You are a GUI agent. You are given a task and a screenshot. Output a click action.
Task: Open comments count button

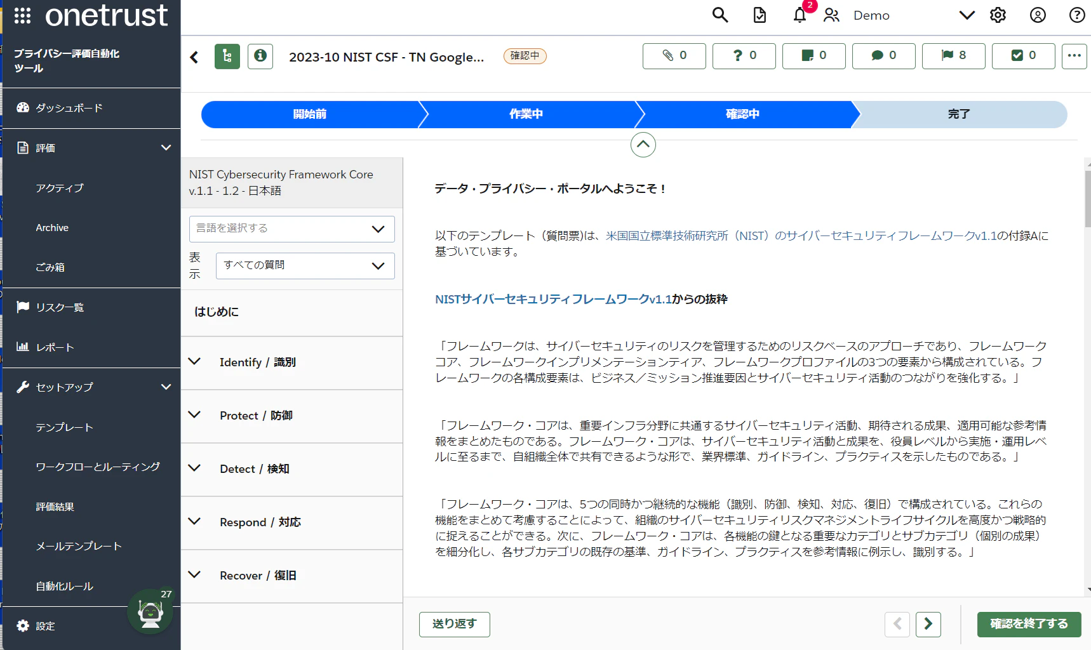pos(884,56)
